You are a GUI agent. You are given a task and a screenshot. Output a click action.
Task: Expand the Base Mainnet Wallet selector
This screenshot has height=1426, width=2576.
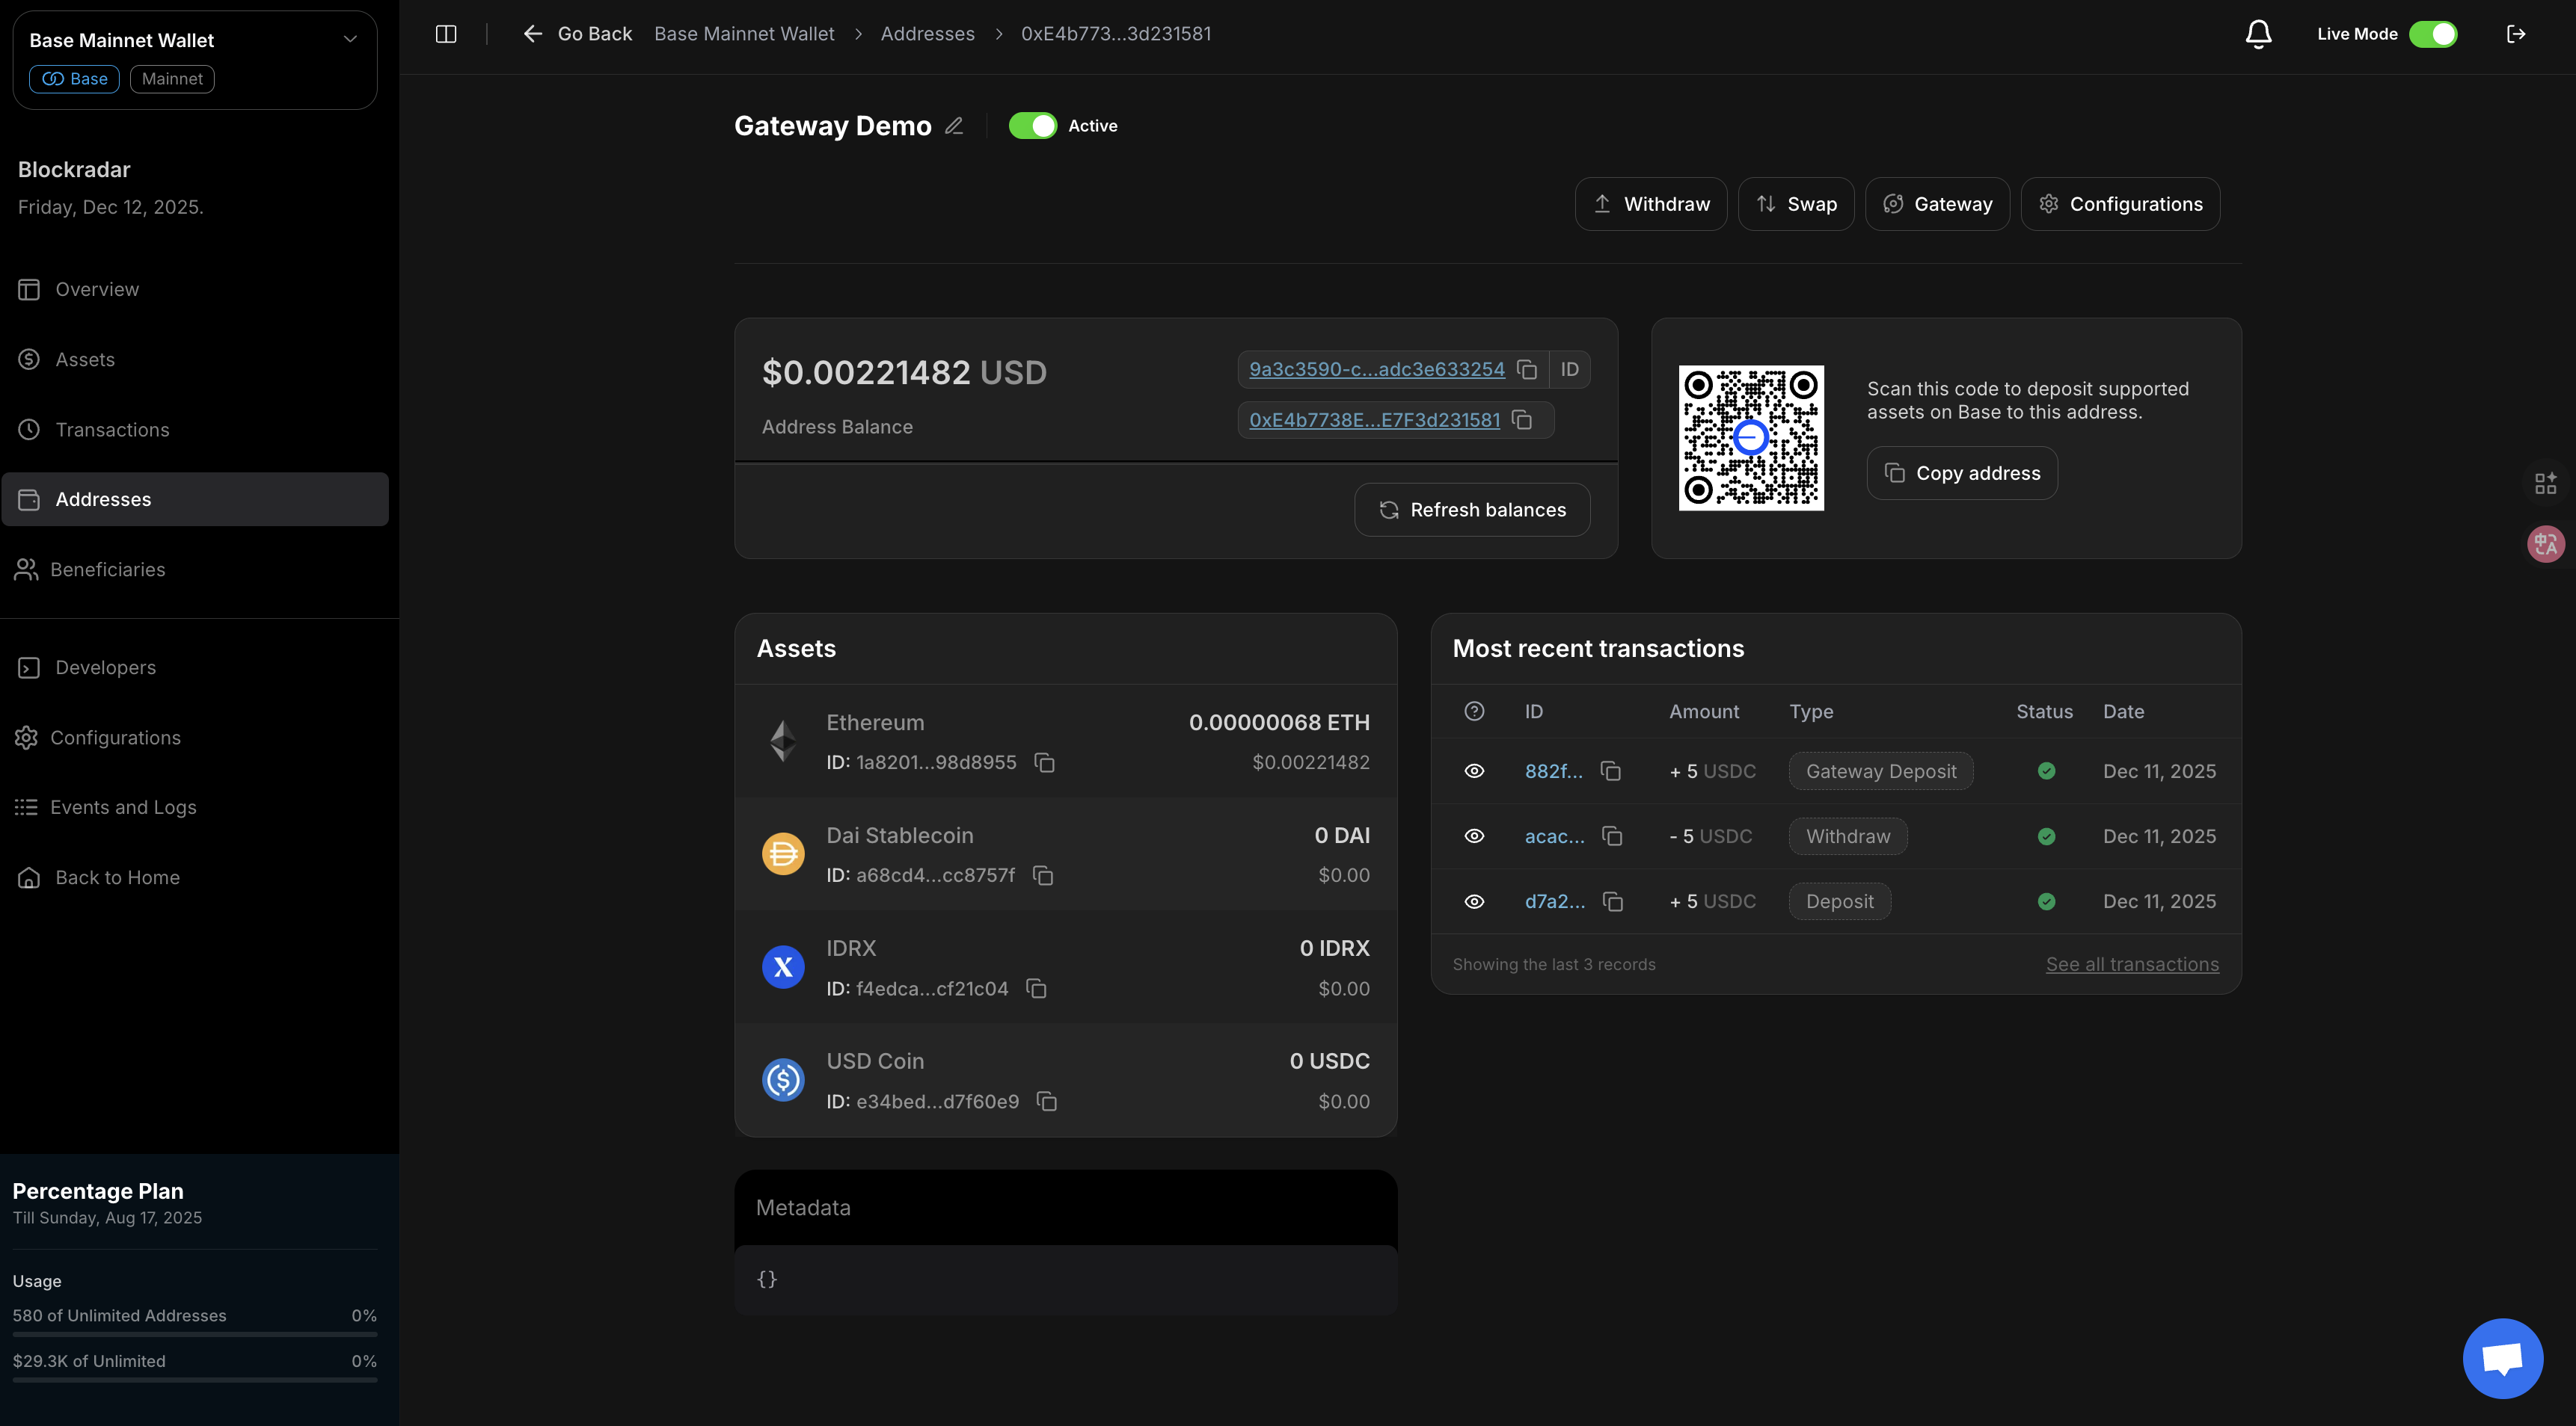[350, 40]
